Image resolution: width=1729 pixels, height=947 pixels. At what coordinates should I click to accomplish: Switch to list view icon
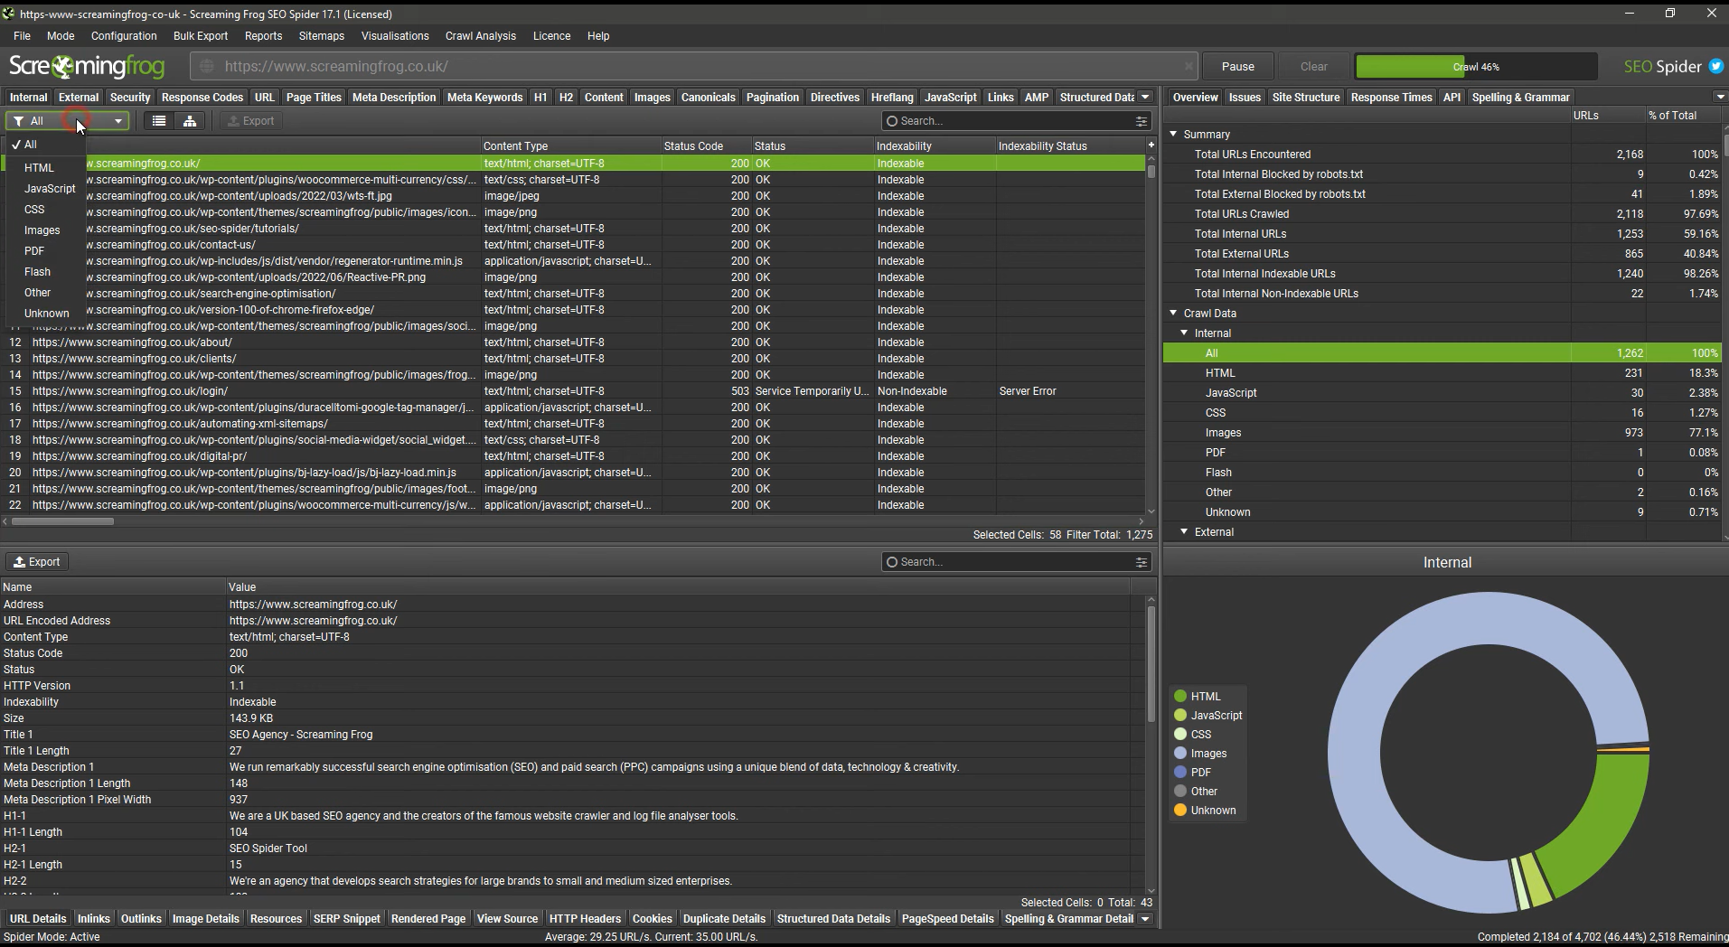click(x=159, y=121)
